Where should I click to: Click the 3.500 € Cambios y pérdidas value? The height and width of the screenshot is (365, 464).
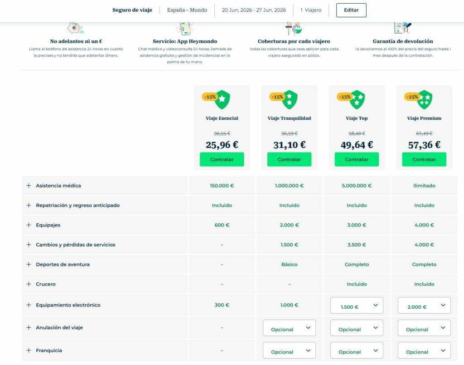[x=357, y=245]
